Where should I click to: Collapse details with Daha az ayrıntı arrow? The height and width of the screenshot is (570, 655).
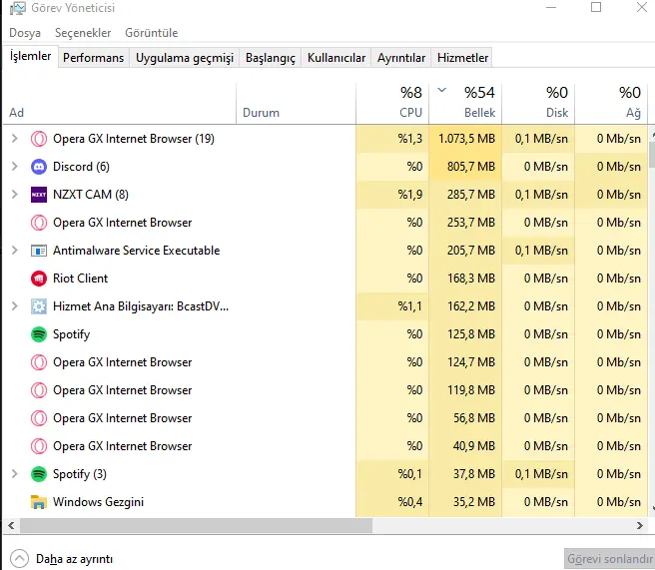click(x=19, y=559)
